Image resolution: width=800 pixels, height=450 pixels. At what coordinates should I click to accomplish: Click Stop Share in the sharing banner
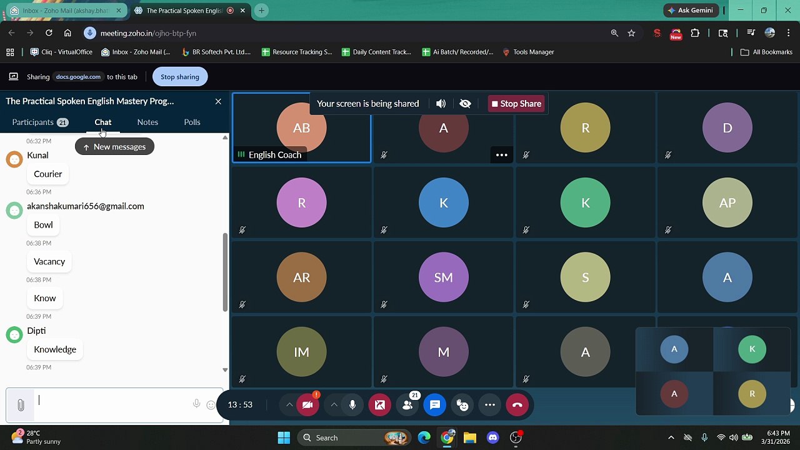(516, 104)
